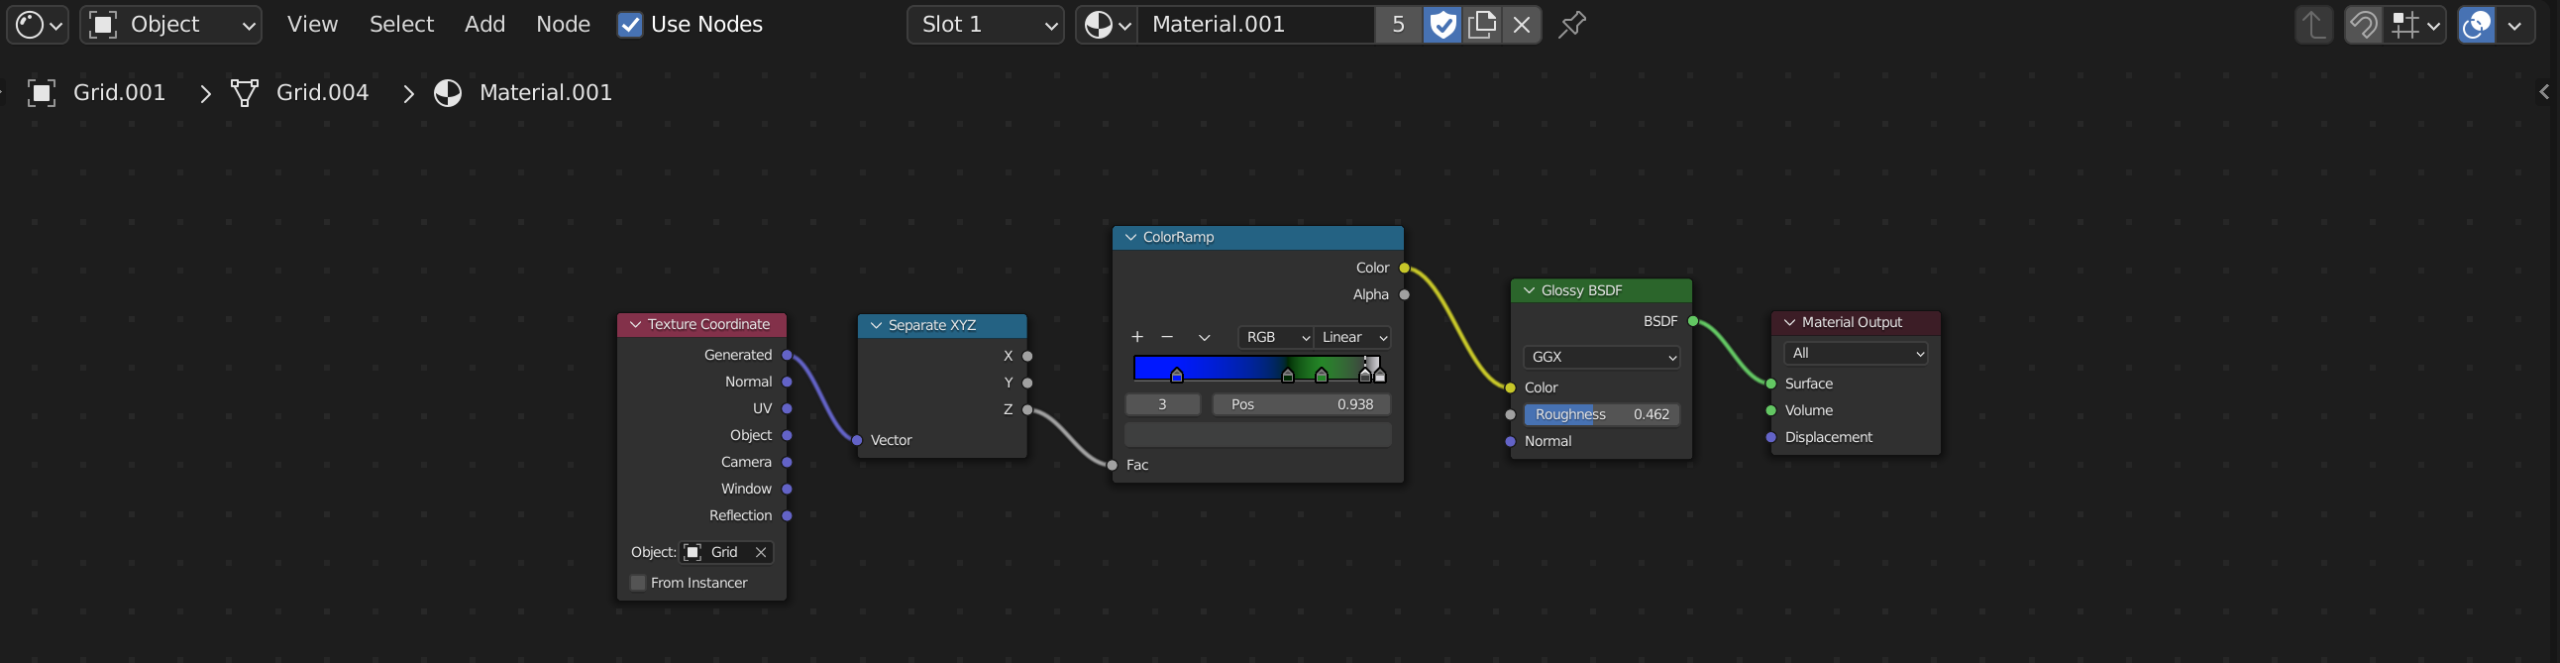Click the parent node tree arrow icon
This screenshot has height=663, width=2560.
(2313, 24)
